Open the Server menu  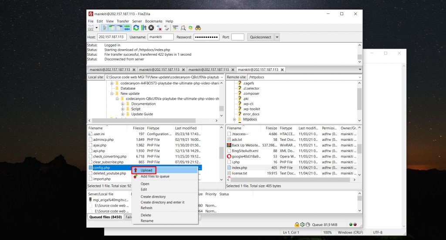click(x=137, y=21)
